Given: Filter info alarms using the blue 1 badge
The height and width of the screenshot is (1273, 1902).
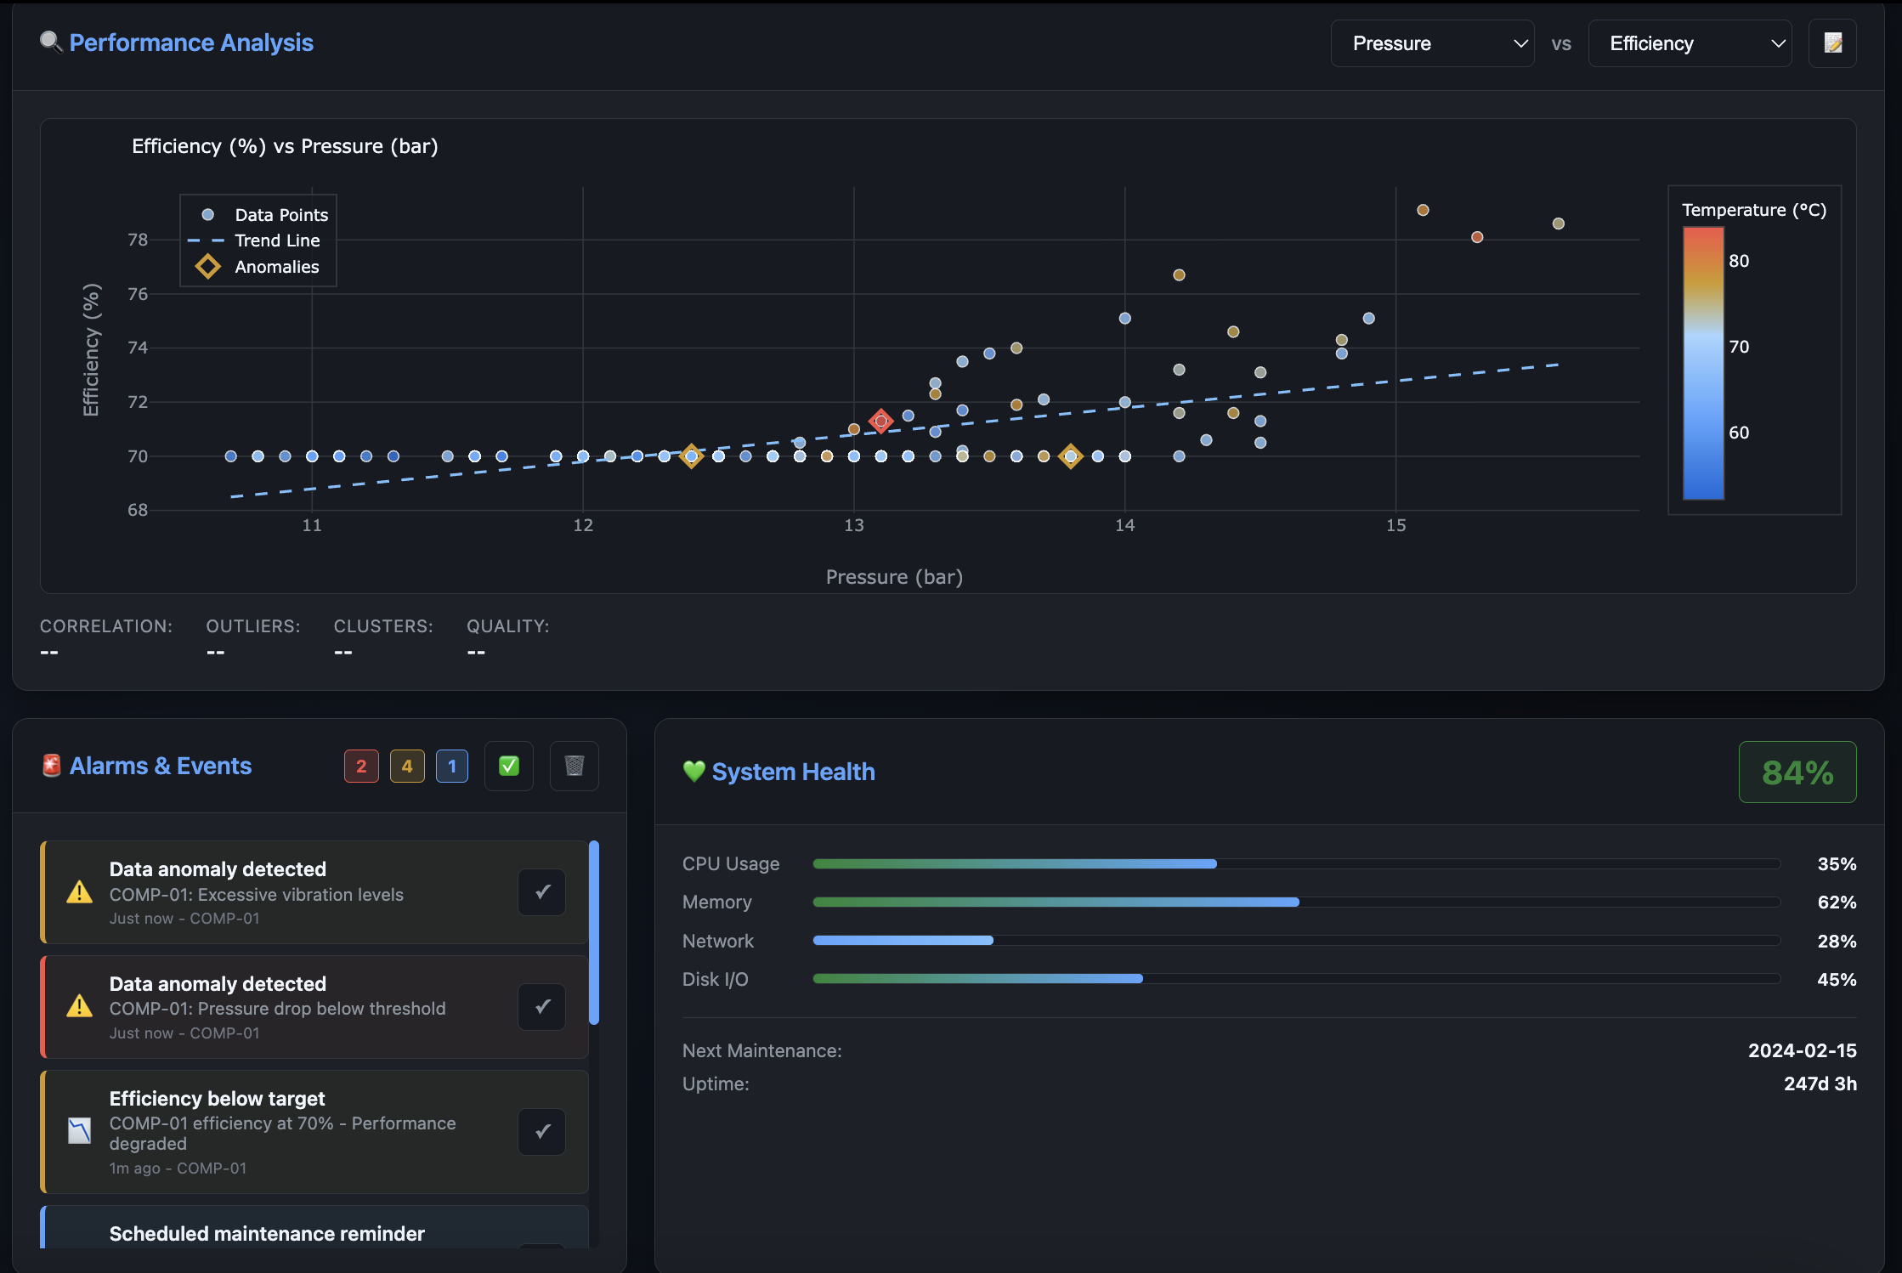Looking at the screenshot, I should (x=452, y=766).
